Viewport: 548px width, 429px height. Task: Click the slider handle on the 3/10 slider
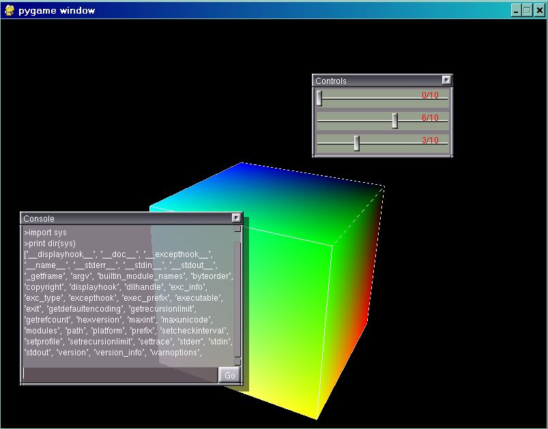[356, 143]
